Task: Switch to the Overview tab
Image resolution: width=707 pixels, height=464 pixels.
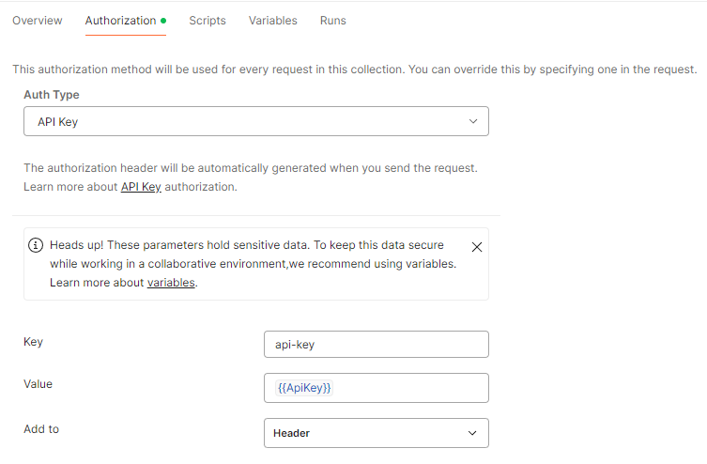Action: coord(38,21)
